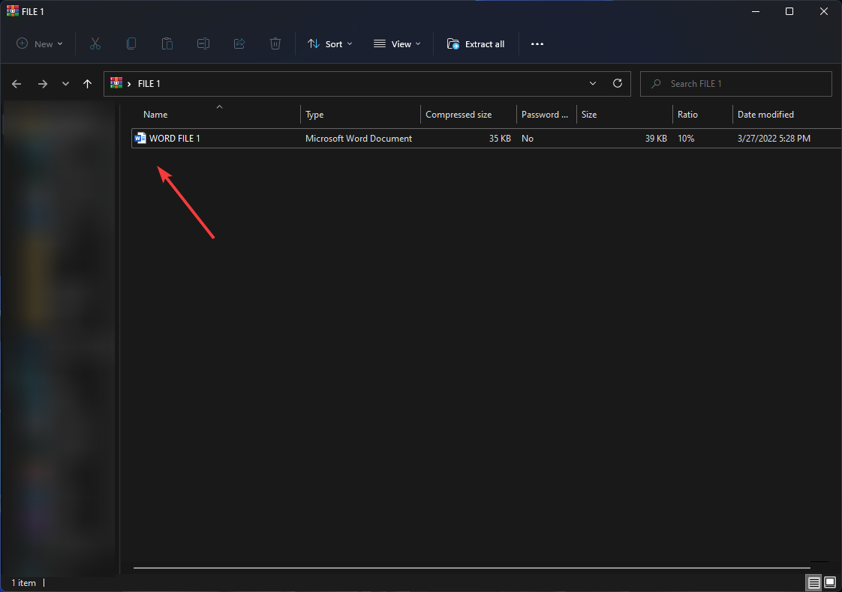The height and width of the screenshot is (592, 842).
Task: Switch to details view icon in status bar
Action: click(x=814, y=582)
